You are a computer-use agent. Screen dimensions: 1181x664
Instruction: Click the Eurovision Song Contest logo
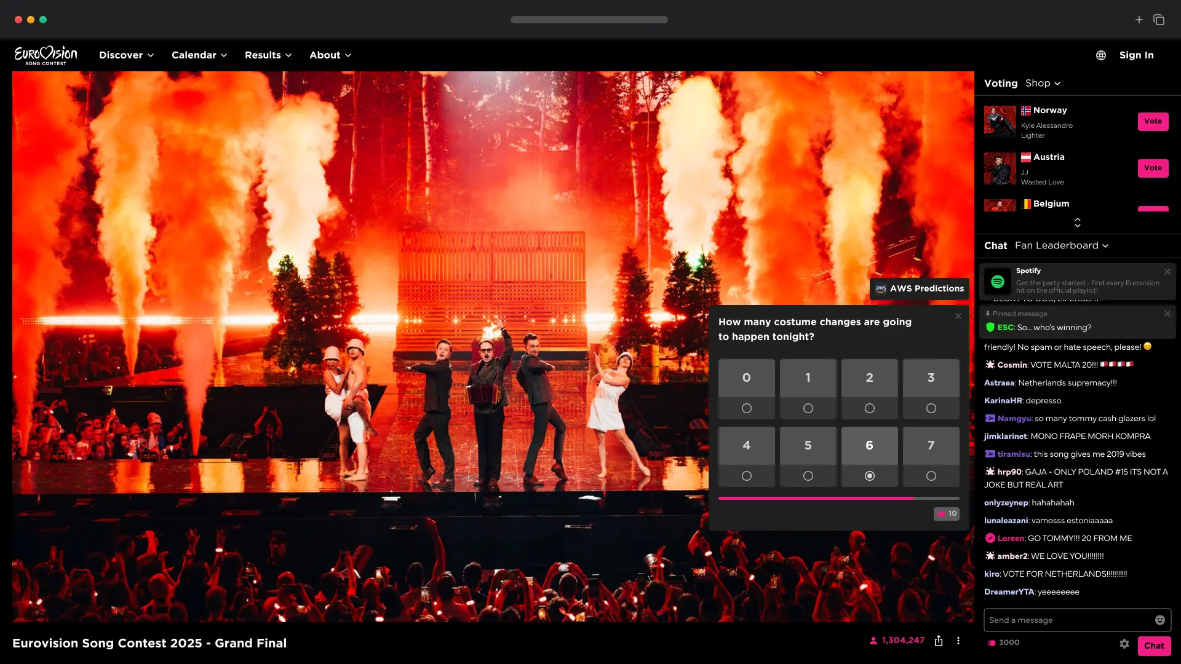click(46, 55)
